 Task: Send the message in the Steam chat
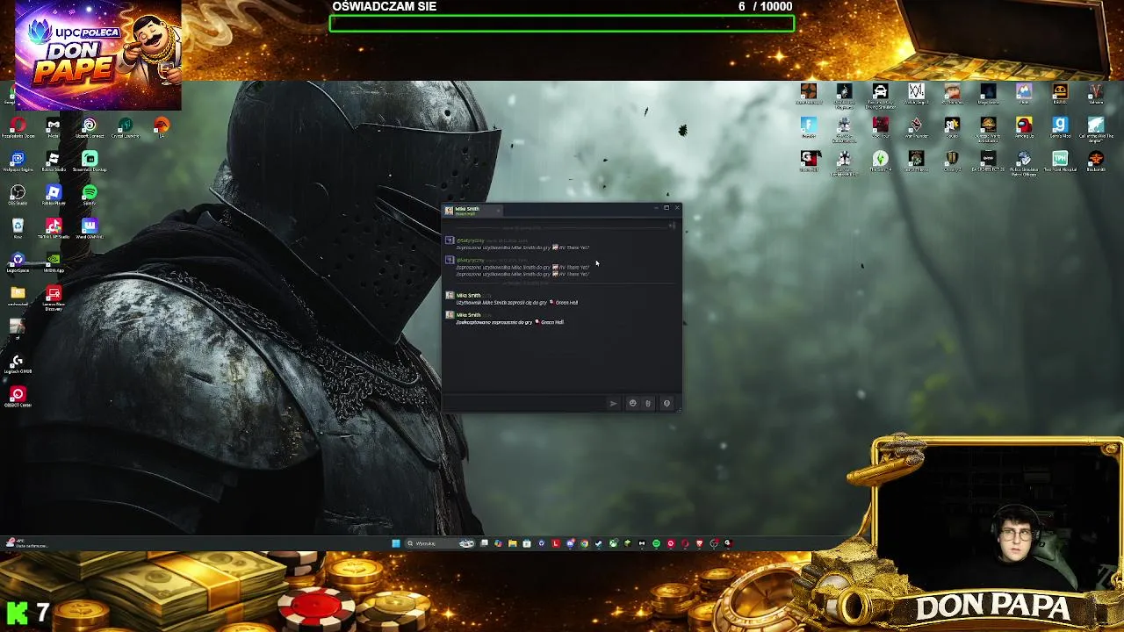coord(613,403)
